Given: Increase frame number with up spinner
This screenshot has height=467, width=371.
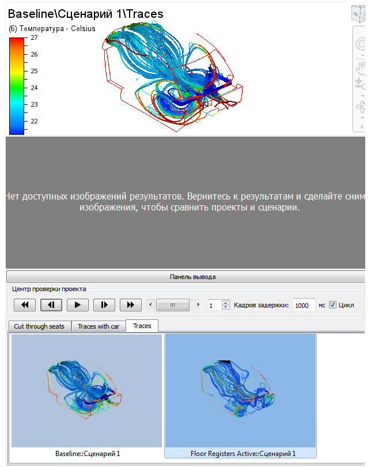Looking at the screenshot, I should coord(226,303).
